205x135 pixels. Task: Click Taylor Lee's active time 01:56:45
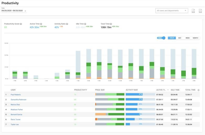point(160,124)
